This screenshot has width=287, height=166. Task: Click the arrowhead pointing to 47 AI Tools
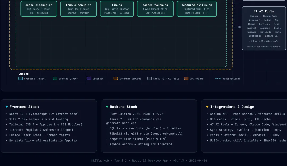240,27
